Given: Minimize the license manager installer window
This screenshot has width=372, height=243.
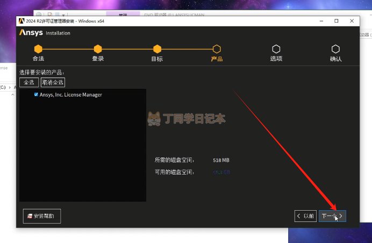Looking at the screenshot, I should [x=320, y=21].
